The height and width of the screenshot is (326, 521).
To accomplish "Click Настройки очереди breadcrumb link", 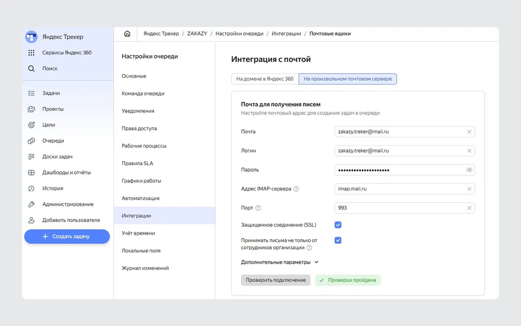I will point(239,34).
